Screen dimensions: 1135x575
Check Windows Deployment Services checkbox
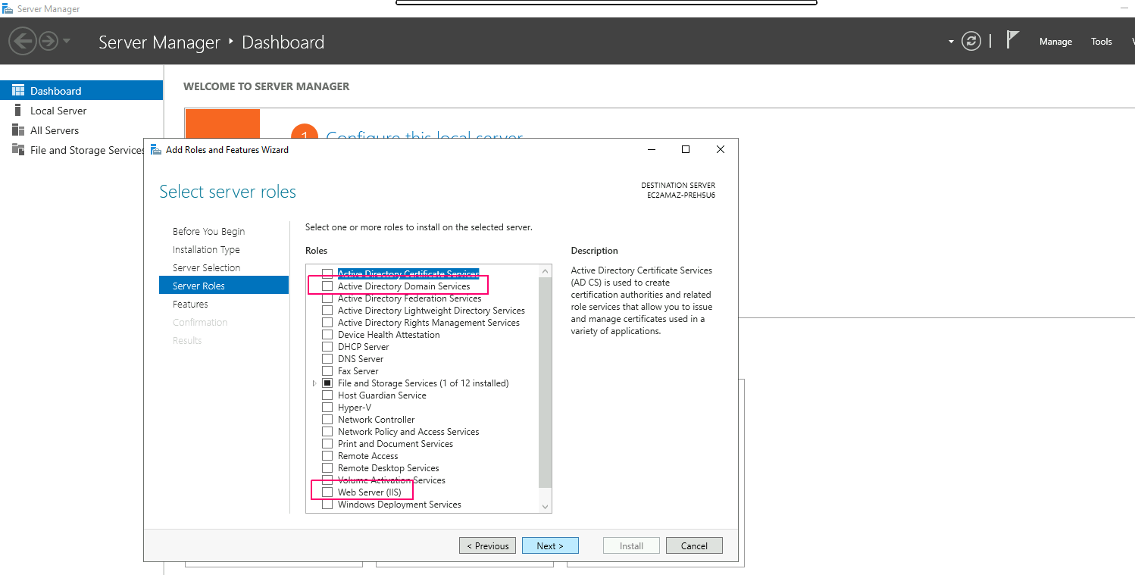tap(327, 505)
